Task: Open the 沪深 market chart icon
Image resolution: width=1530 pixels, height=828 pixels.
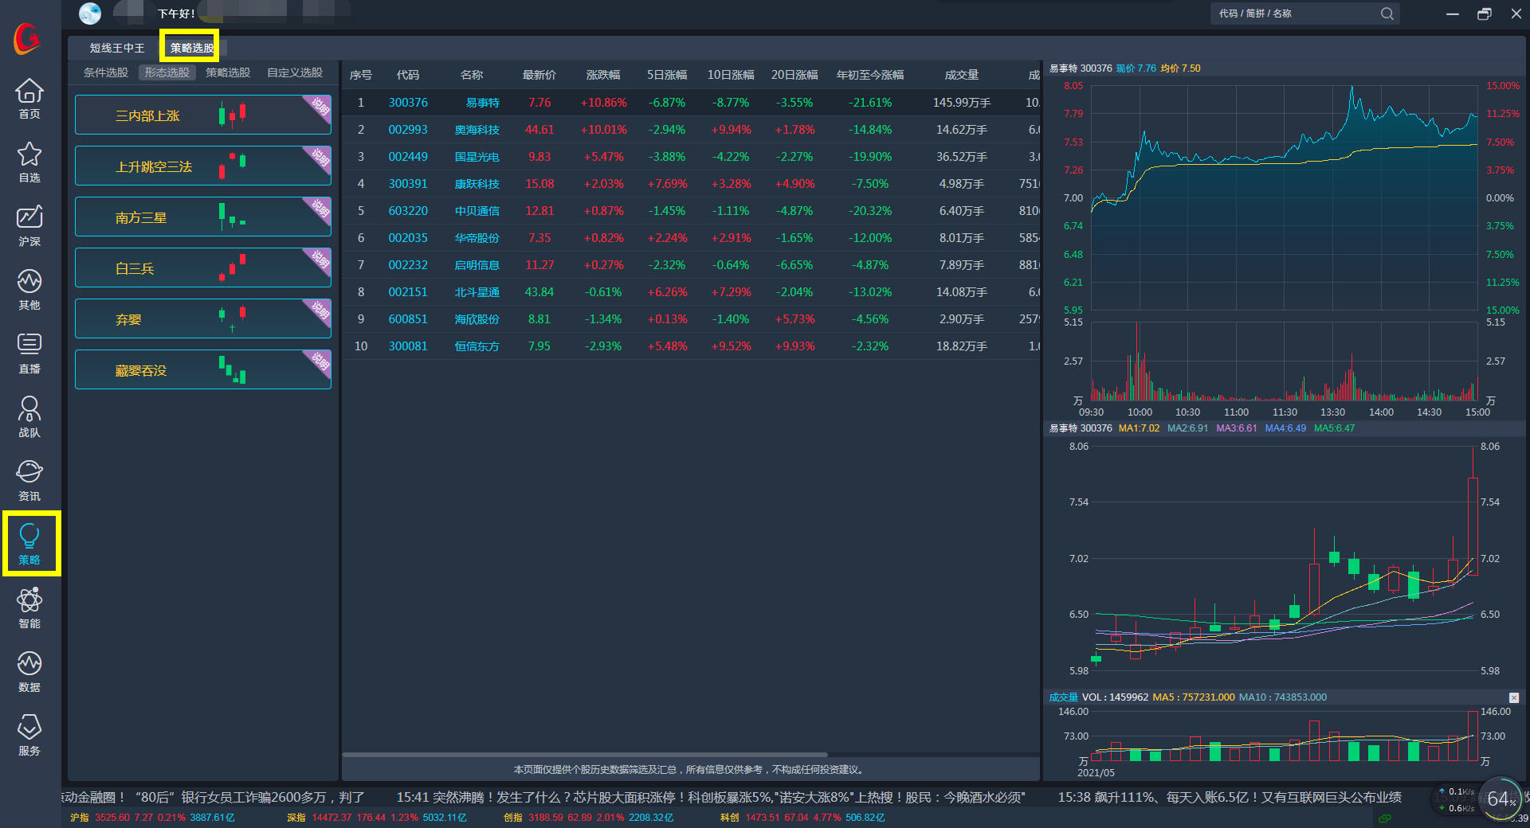Action: [x=29, y=226]
